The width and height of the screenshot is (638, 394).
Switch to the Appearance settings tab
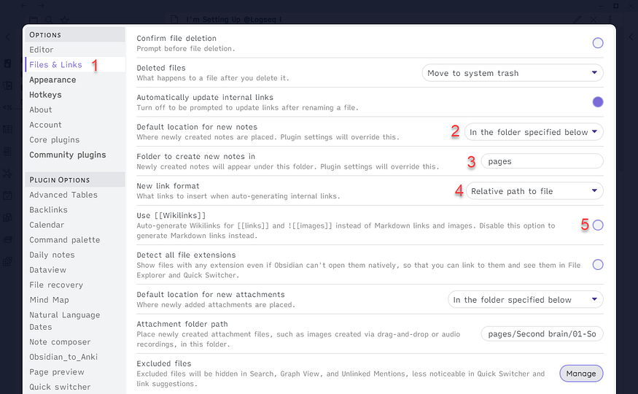tap(52, 80)
